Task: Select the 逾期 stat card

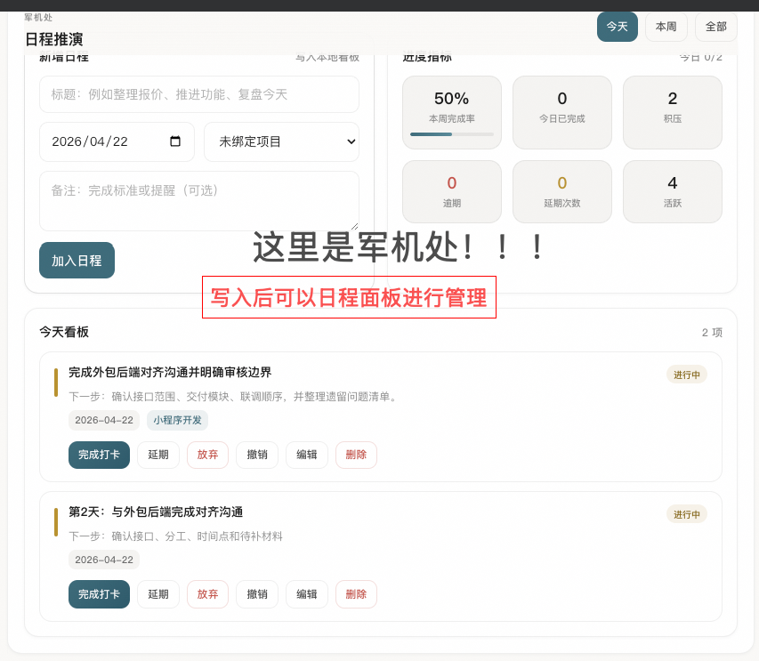Action: click(451, 191)
